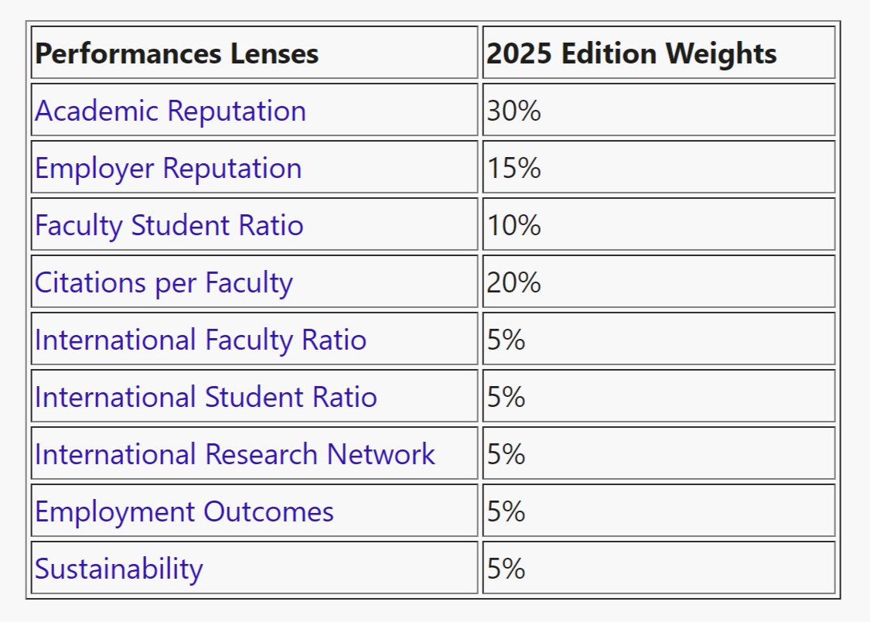Click the 5% cell for International Faculty Ratio

[x=507, y=340]
